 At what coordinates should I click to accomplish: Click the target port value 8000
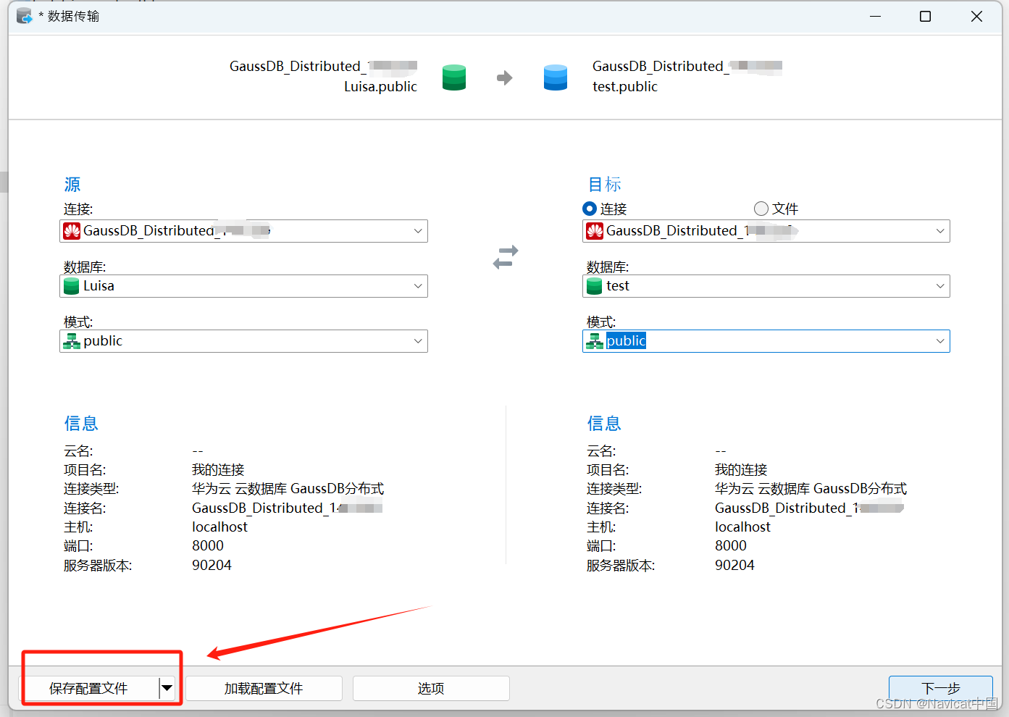[x=731, y=546]
